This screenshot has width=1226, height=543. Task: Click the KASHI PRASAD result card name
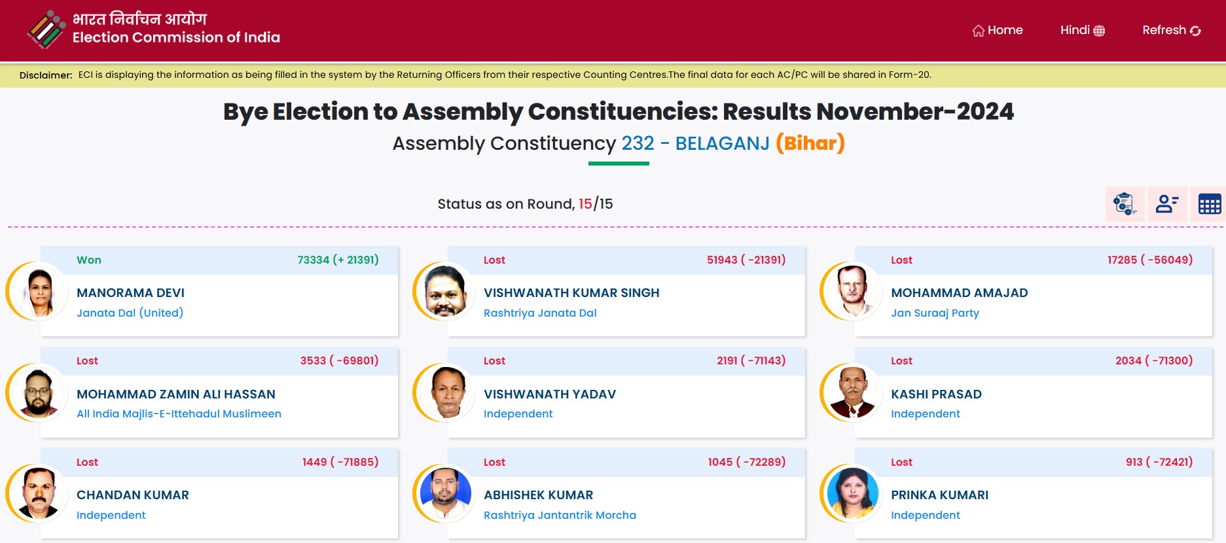[936, 394]
